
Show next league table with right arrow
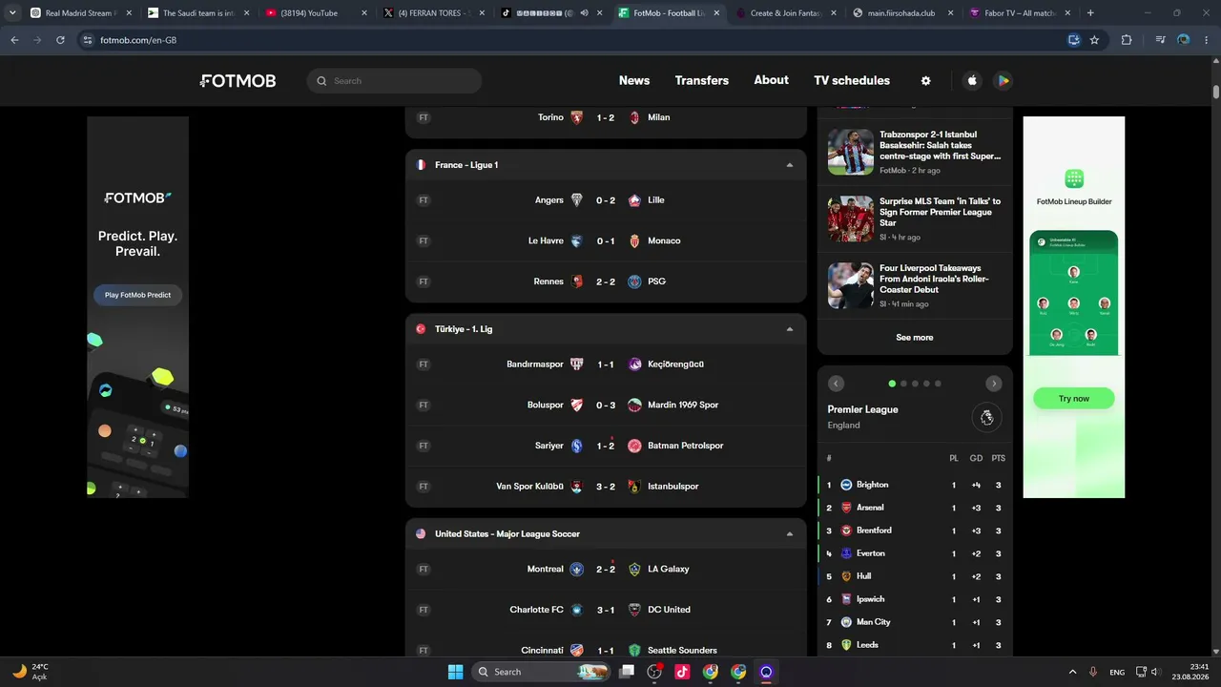coord(994,384)
